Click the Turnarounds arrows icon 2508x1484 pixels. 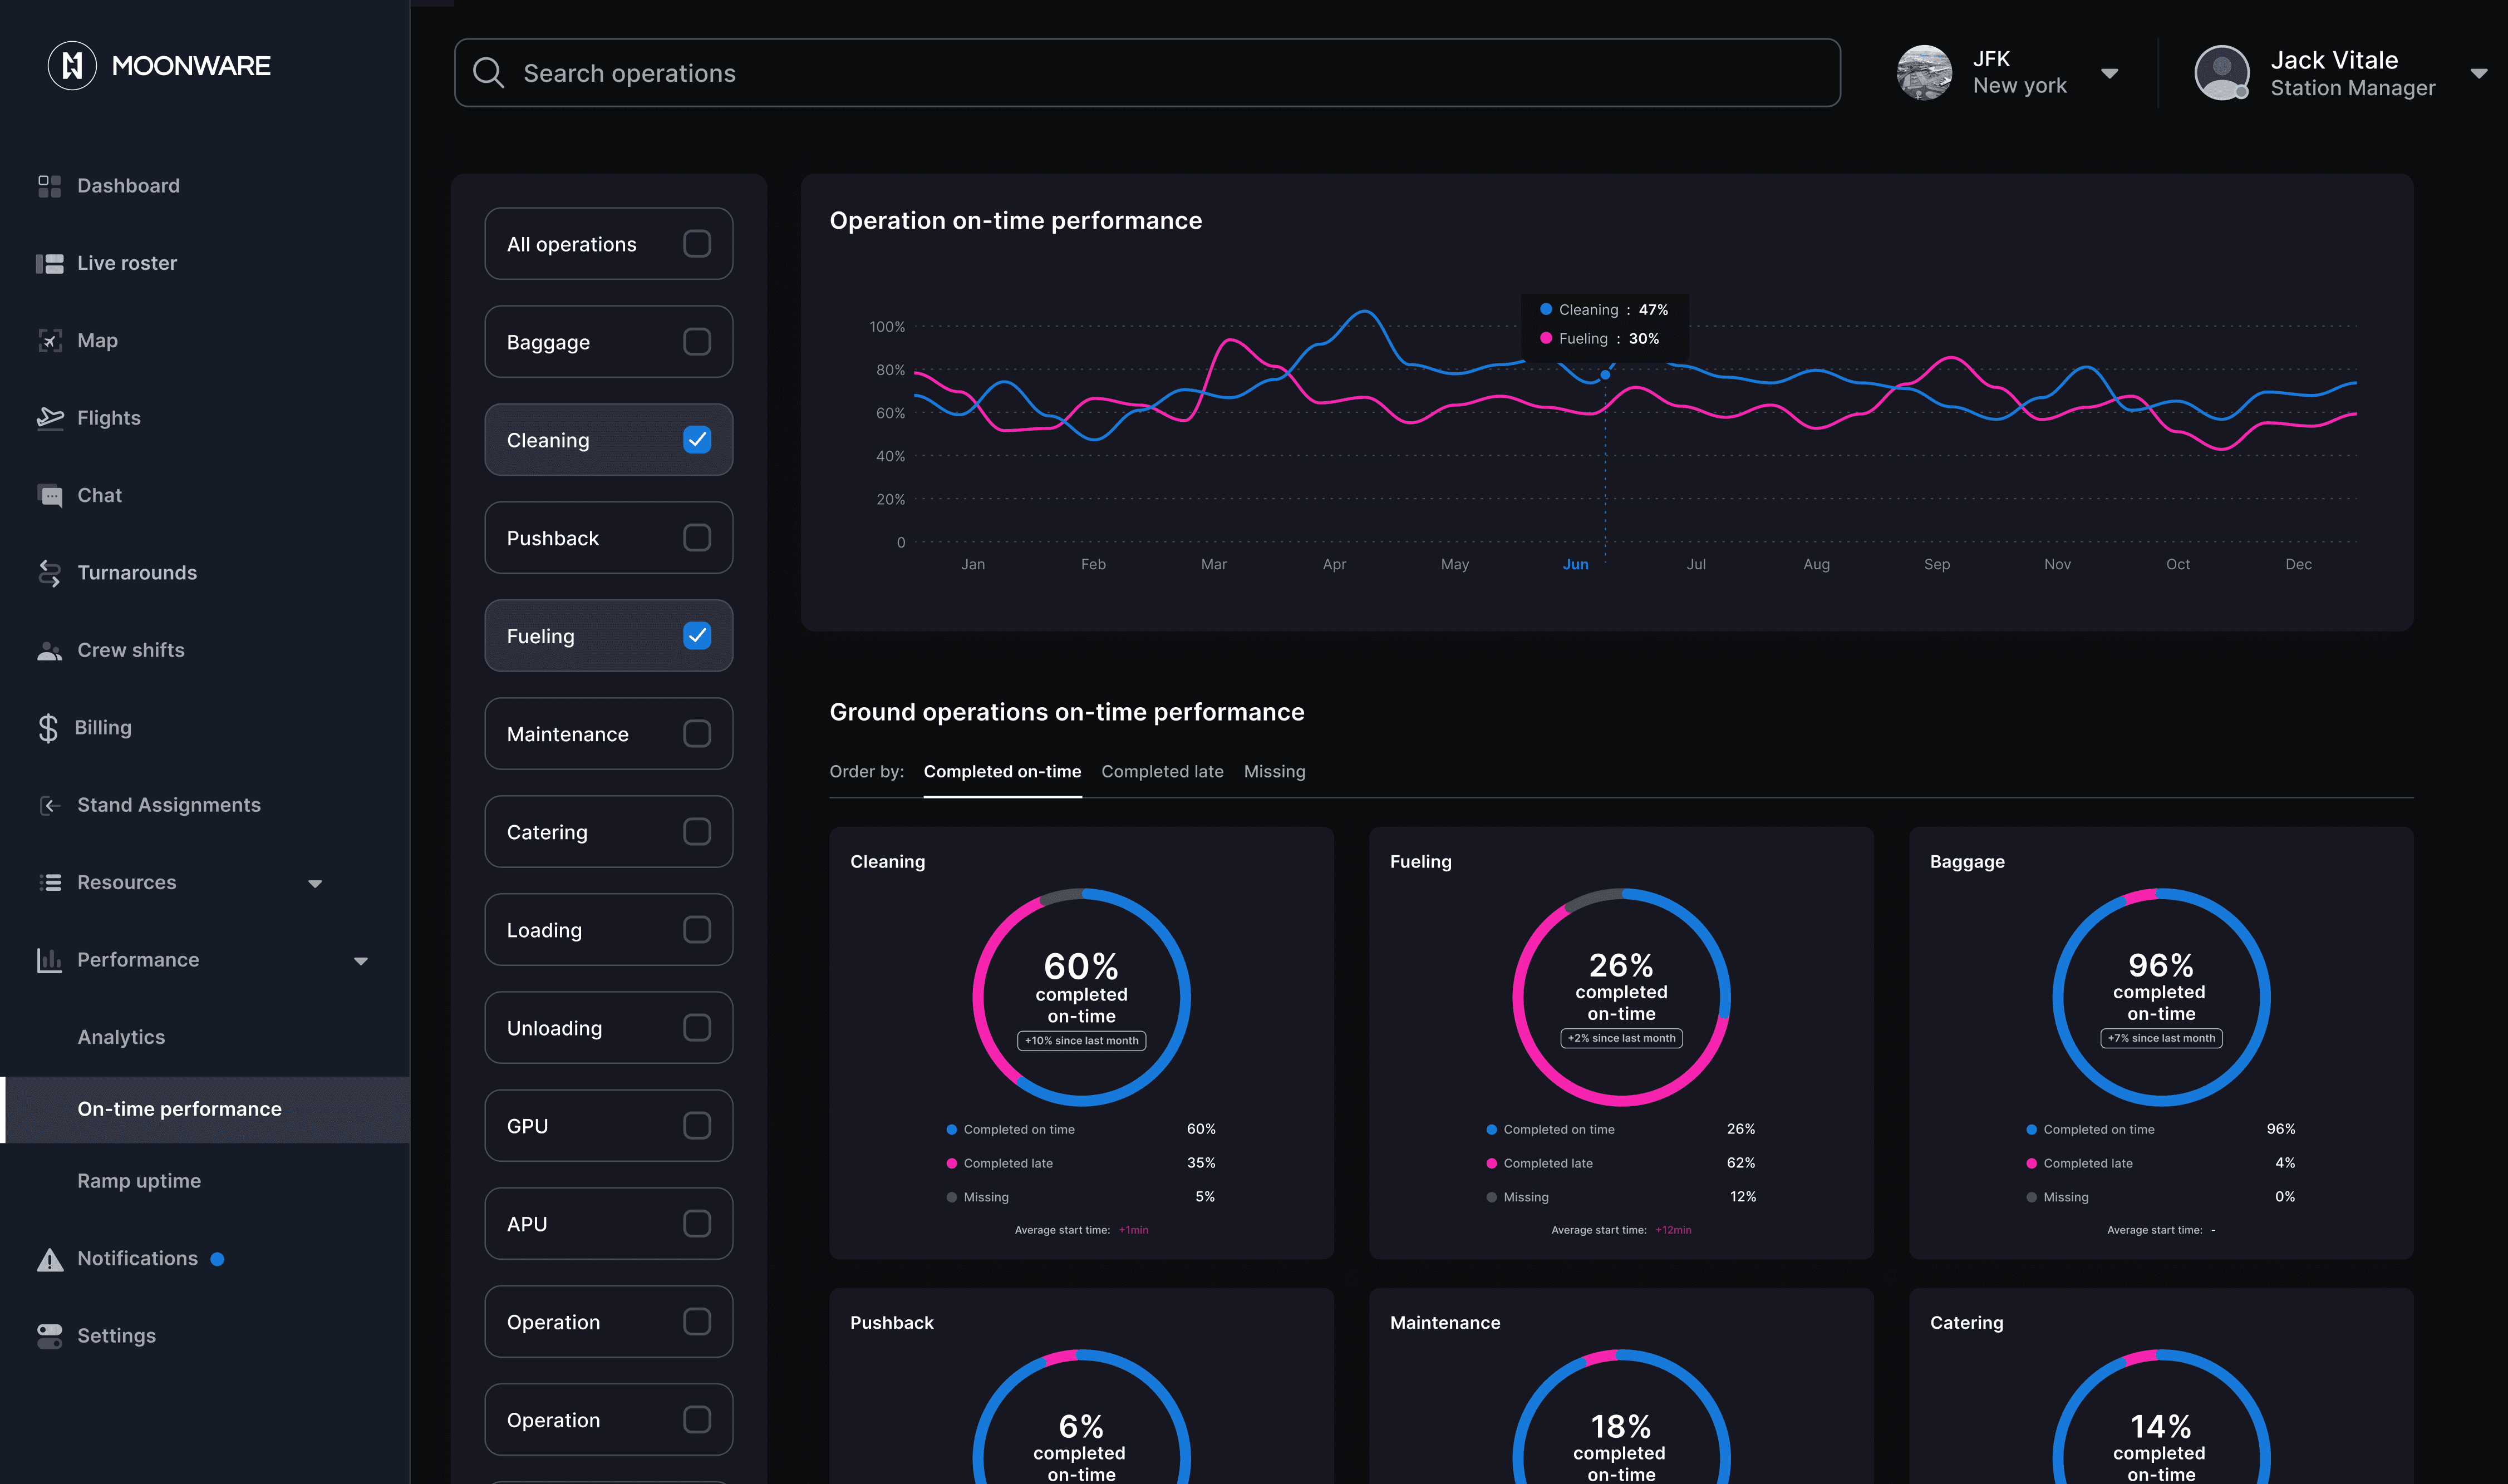(x=50, y=573)
